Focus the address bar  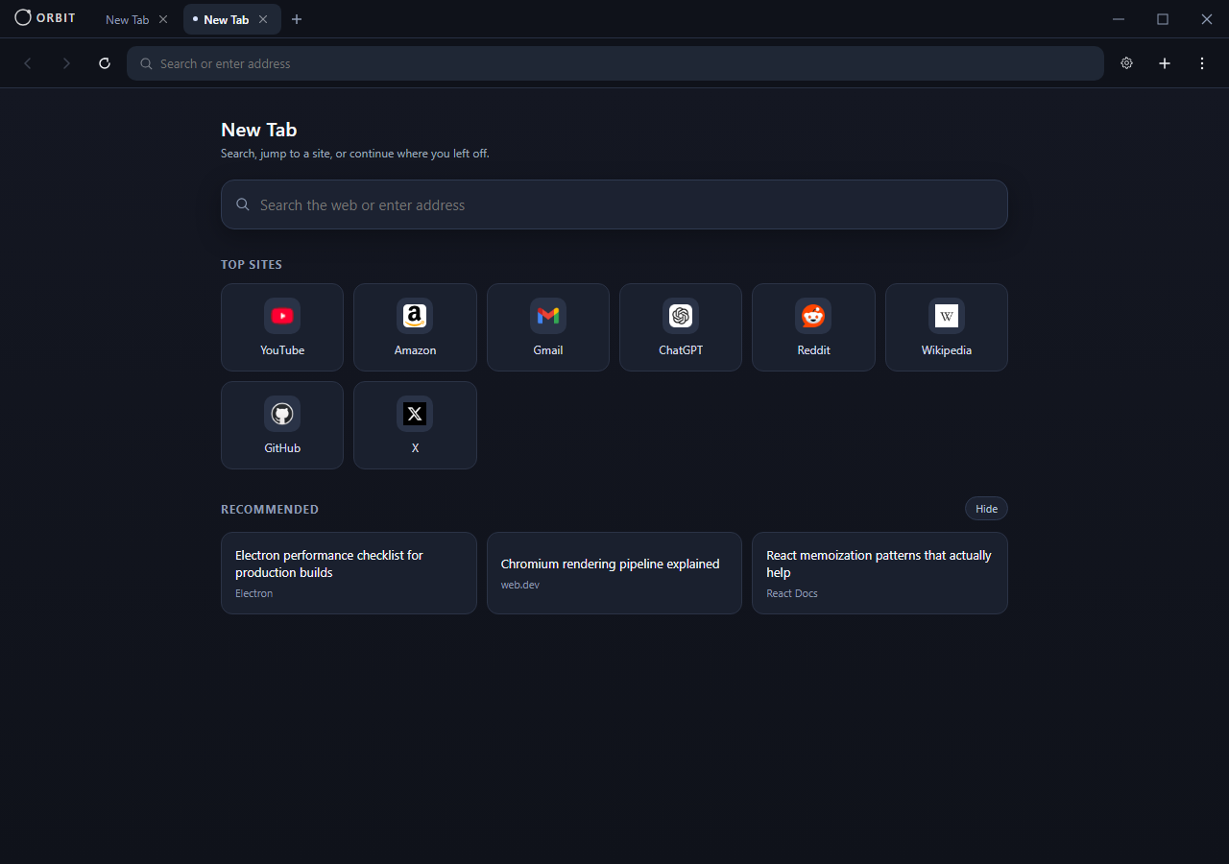[614, 63]
